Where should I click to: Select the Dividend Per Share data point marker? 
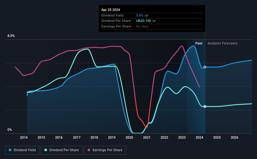205,106
